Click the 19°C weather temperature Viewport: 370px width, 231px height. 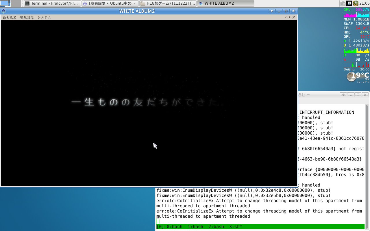coord(360,75)
